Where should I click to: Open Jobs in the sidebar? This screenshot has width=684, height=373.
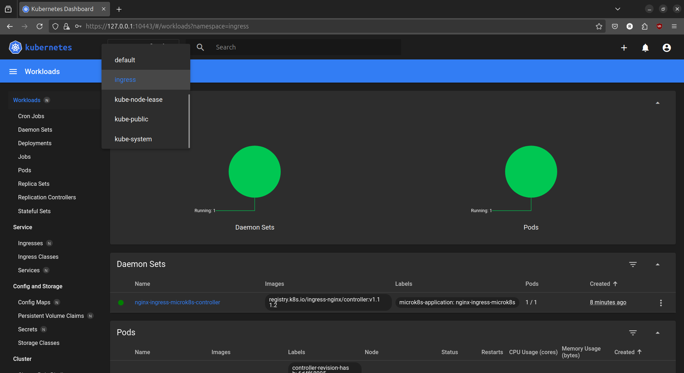point(24,157)
